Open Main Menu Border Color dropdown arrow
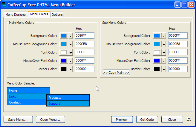 pos(71,69)
